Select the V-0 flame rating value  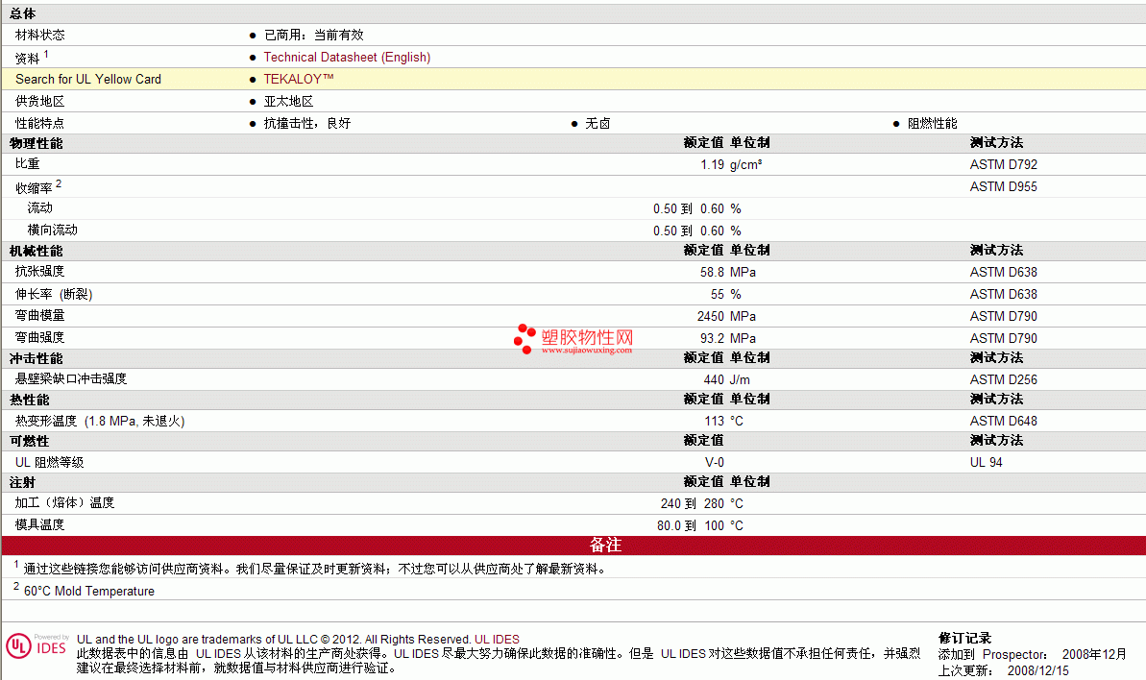pyautogui.click(x=714, y=462)
